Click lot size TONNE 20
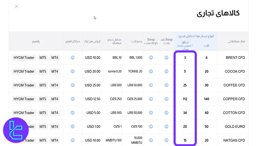Viewport: 260px width, 146px height. coord(135,71)
